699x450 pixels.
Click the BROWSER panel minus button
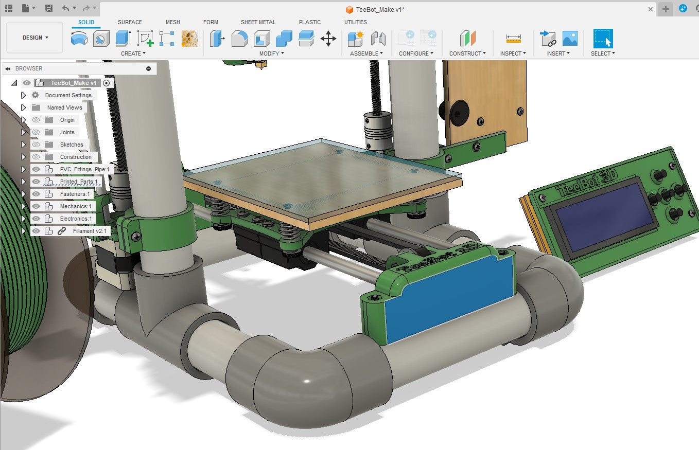point(149,68)
